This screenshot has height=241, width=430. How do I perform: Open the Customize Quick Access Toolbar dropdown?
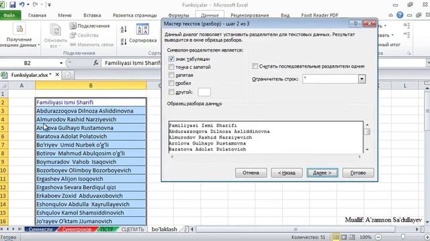[x=50, y=5]
